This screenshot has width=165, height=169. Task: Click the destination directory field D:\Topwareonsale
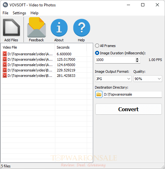133,95
